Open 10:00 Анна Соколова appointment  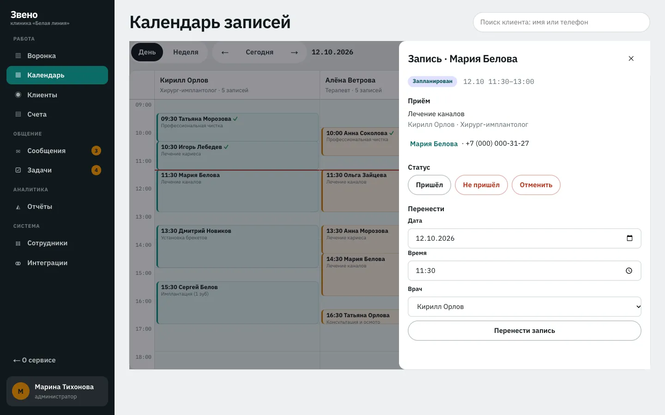coord(360,142)
